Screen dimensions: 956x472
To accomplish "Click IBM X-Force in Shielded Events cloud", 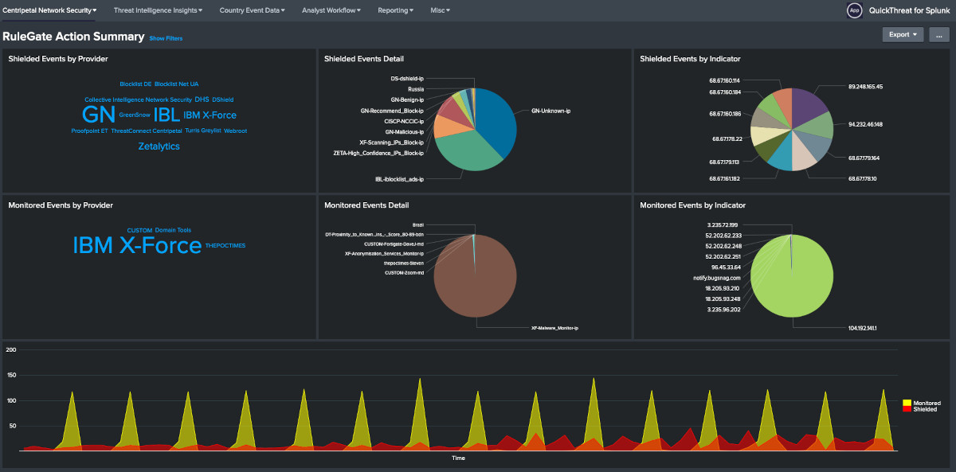I will point(210,115).
